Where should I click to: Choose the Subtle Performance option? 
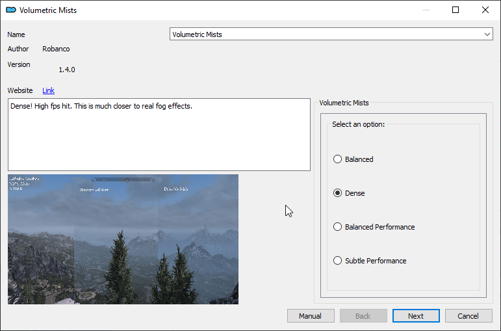pyautogui.click(x=370, y=261)
